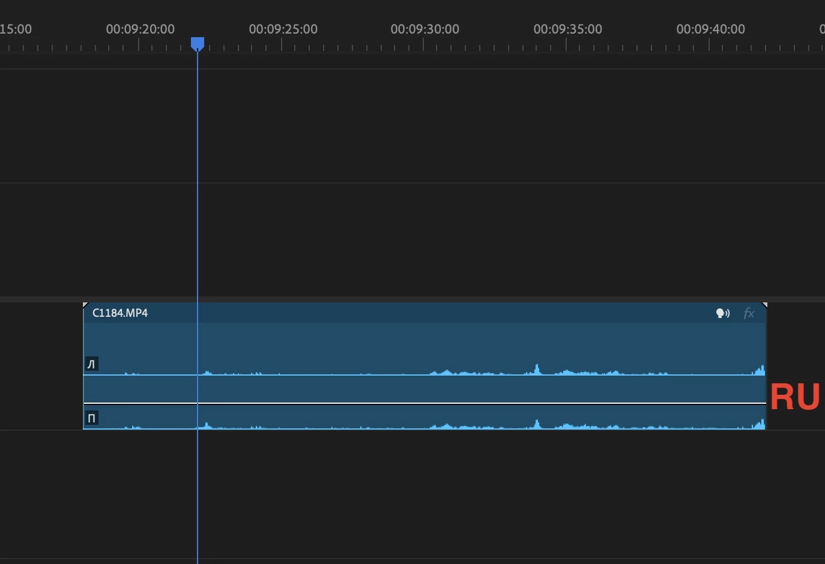Click the П right channel label

click(x=91, y=418)
